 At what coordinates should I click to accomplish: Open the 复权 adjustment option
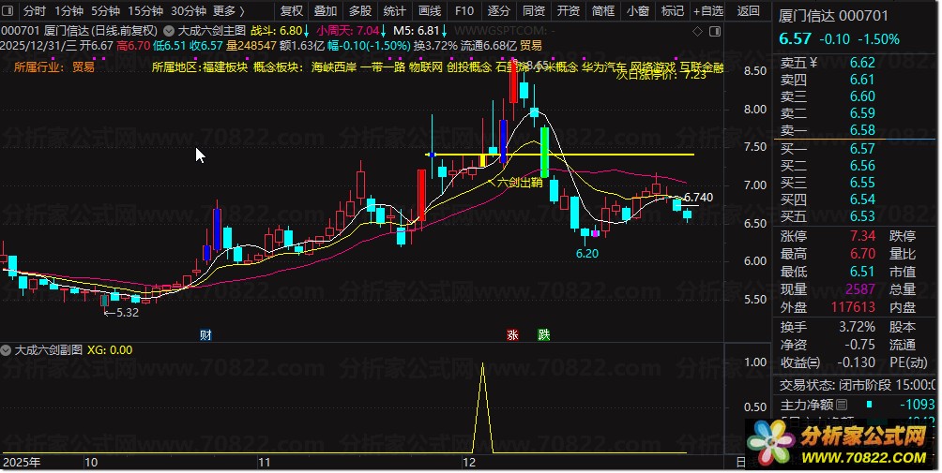click(x=292, y=11)
